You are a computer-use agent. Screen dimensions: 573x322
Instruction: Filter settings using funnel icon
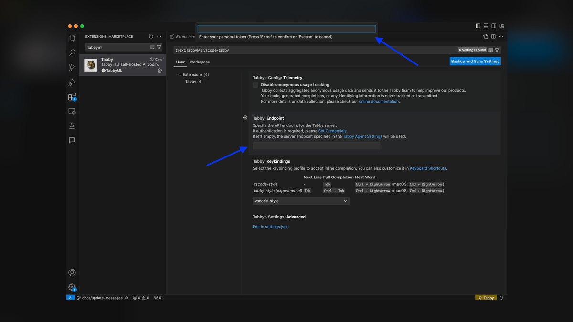coord(497,50)
